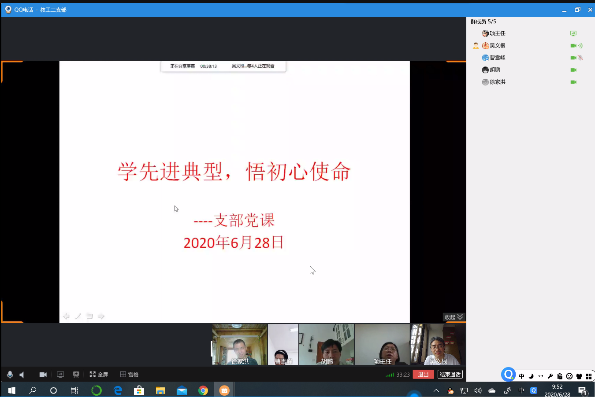
Task: Show hidden system tray icons
Action: click(436, 390)
